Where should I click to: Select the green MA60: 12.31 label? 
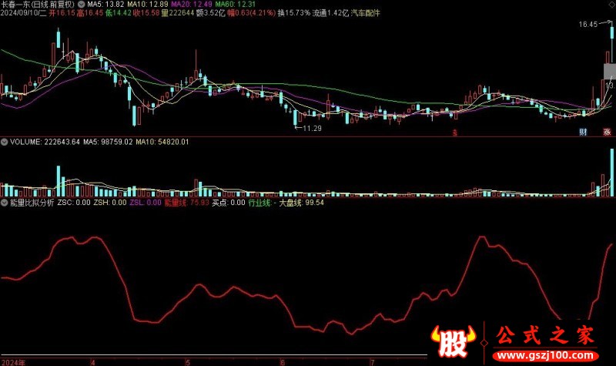pos(236,5)
